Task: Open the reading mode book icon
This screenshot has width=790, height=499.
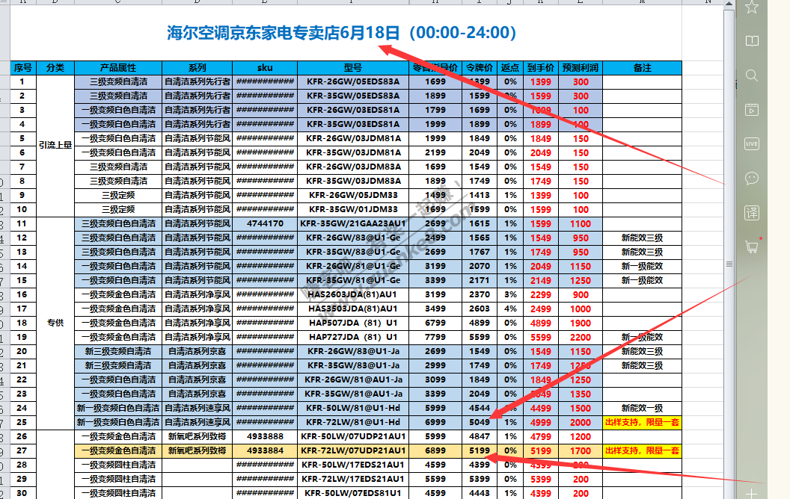Action: tap(752, 41)
